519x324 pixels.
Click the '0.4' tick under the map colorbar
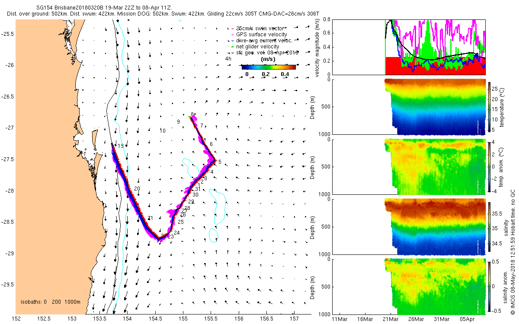[x=285, y=74]
